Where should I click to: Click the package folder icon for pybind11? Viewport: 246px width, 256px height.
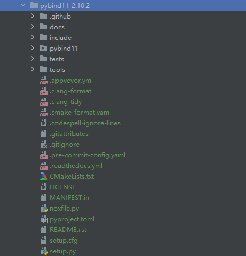[44, 48]
